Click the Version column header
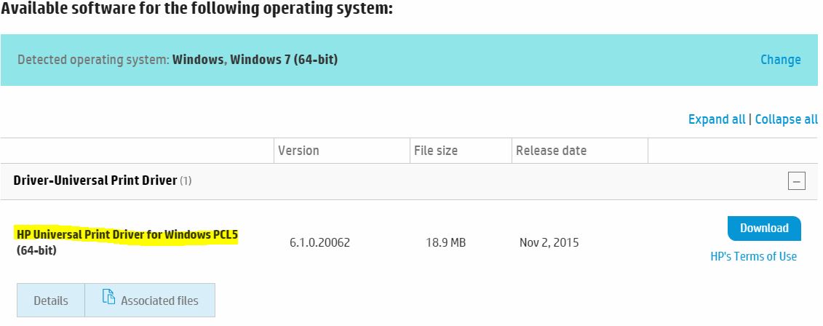 [x=298, y=151]
